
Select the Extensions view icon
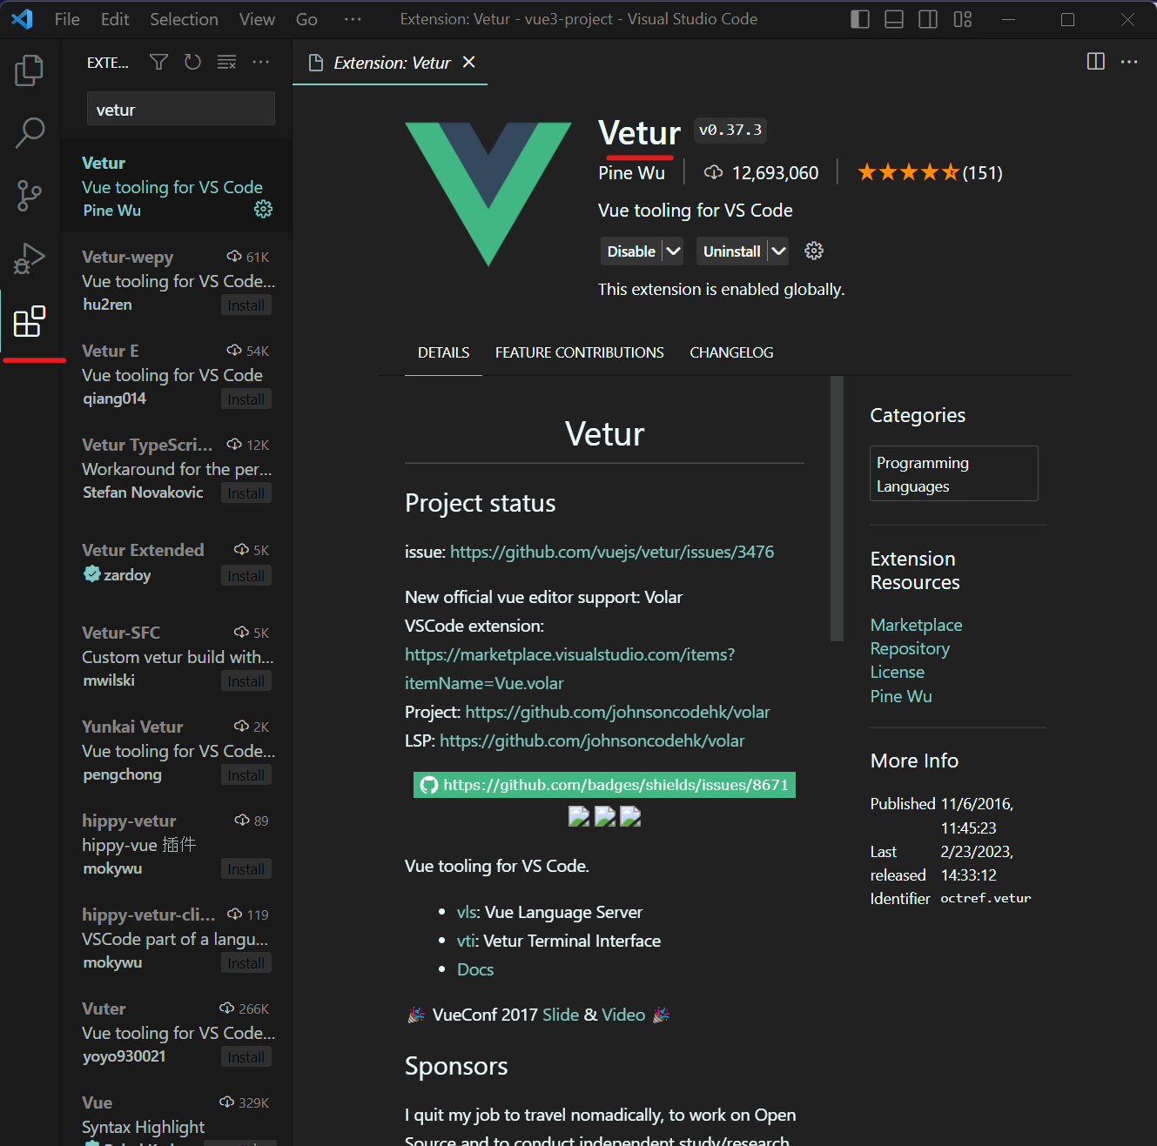[30, 321]
